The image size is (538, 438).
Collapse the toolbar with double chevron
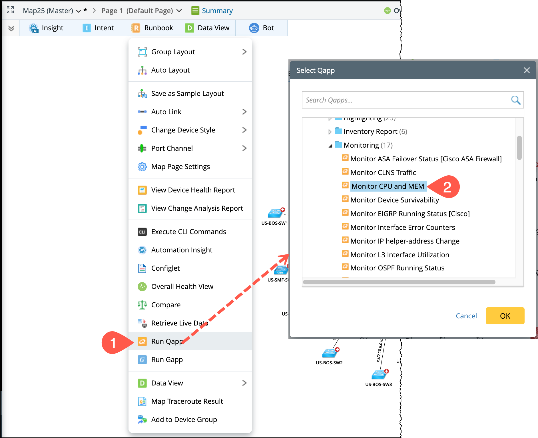pyautogui.click(x=11, y=28)
